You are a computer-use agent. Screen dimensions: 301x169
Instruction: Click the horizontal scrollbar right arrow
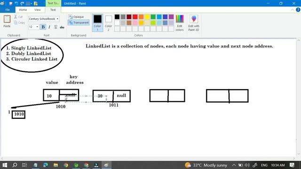294,159
